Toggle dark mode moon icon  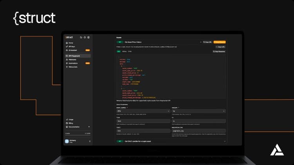tap(81, 37)
